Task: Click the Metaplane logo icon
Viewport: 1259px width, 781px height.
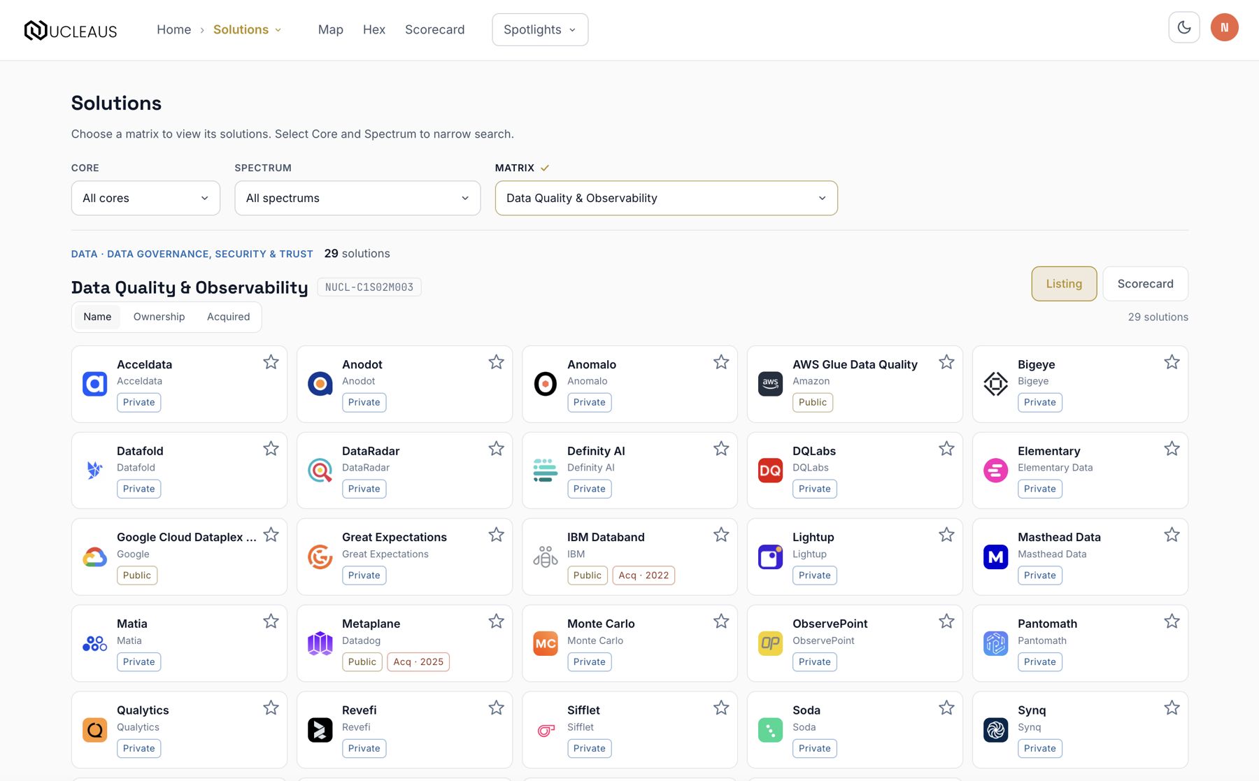Action: (x=320, y=643)
